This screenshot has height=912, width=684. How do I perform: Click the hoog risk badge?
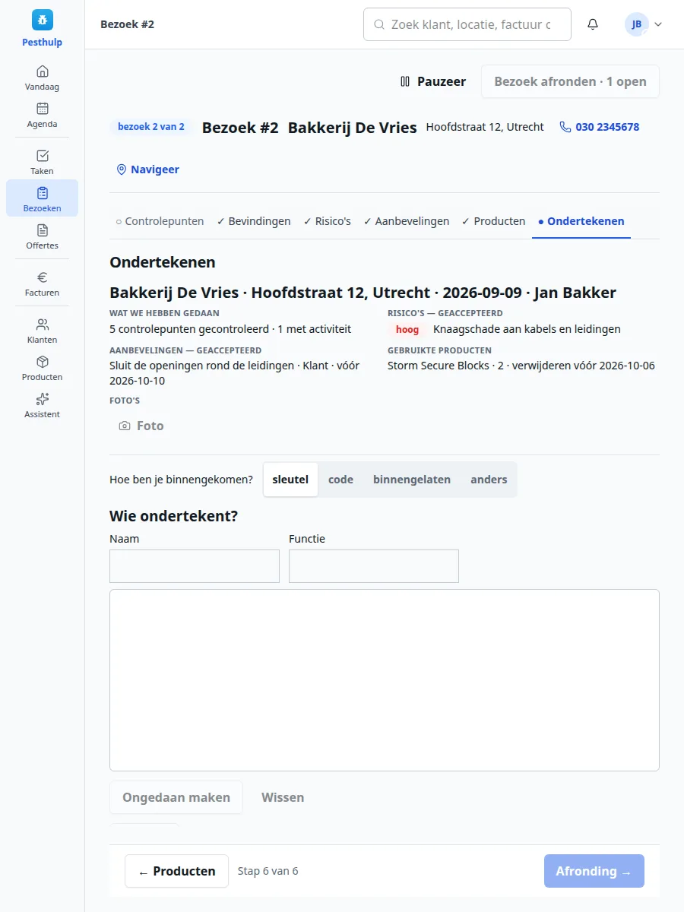tap(407, 329)
